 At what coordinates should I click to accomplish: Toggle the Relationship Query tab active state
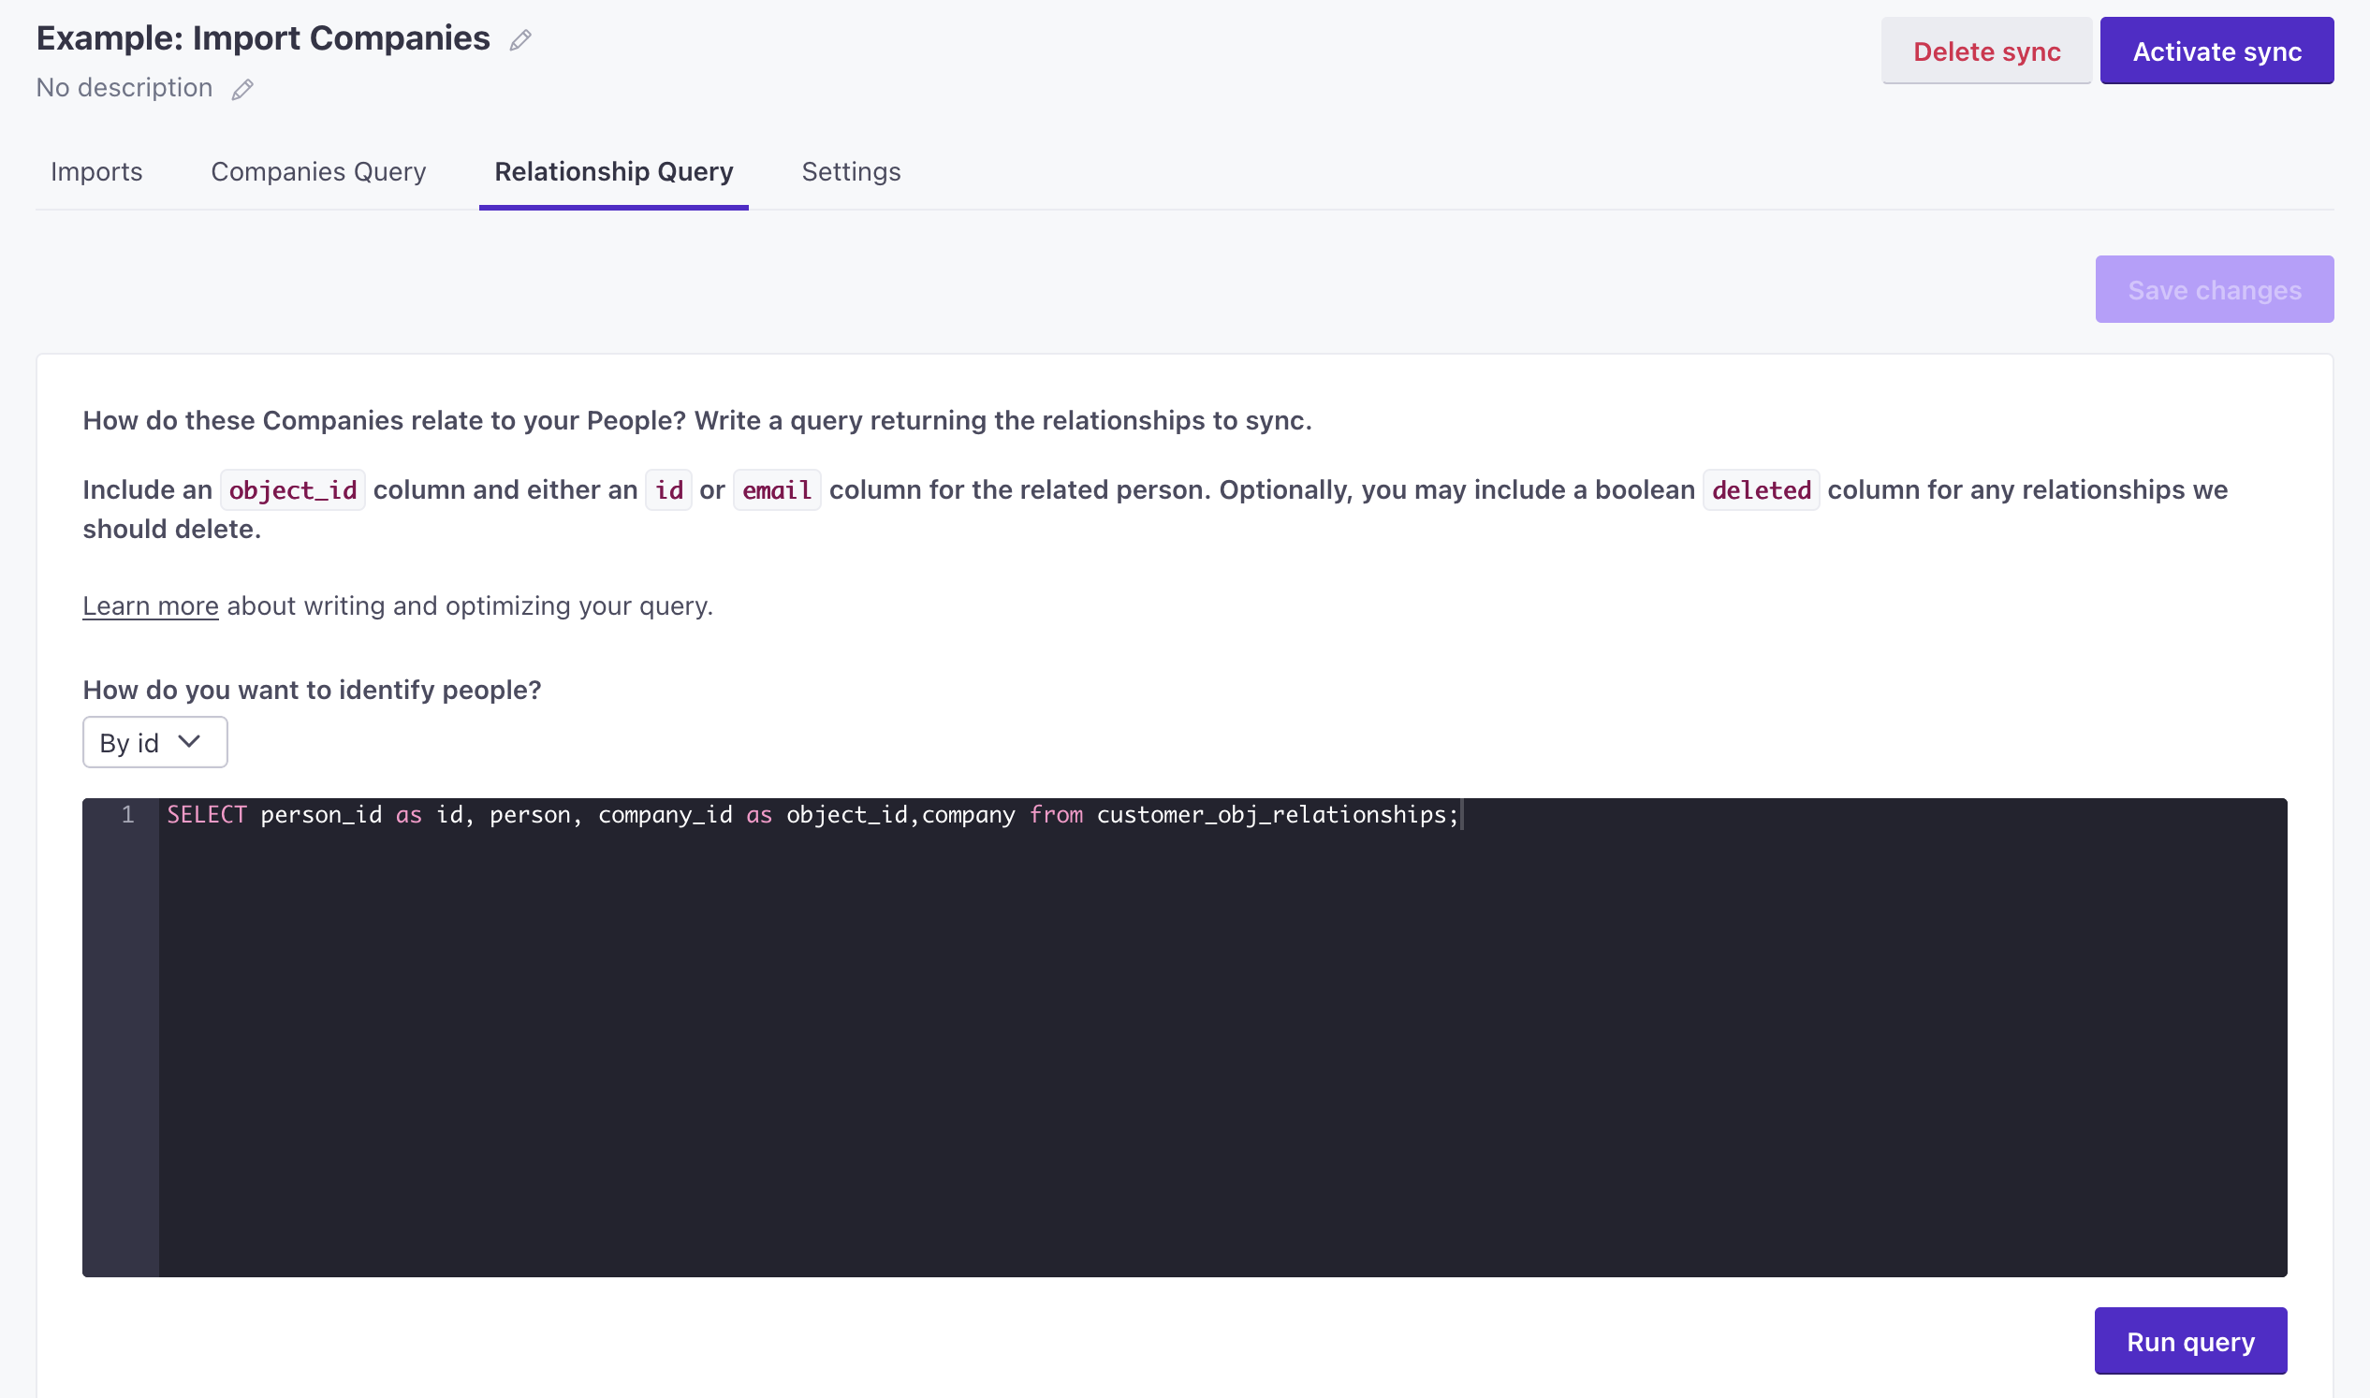click(x=614, y=169)
